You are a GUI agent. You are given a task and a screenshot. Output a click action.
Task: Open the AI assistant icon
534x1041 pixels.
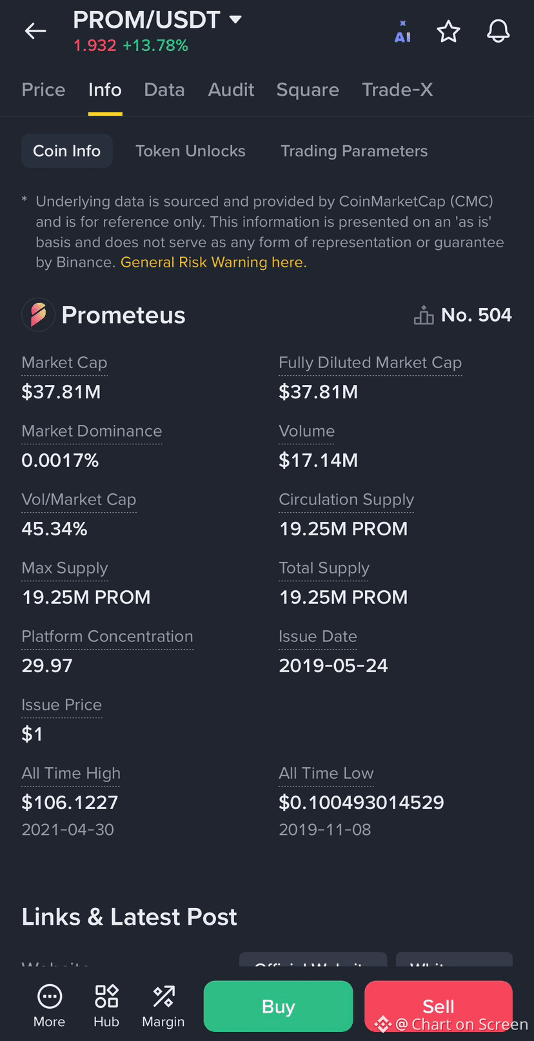click(x=402, y=32)
